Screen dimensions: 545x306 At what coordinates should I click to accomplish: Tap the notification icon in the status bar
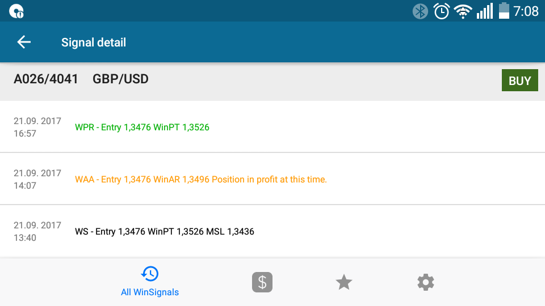[16, 11]
